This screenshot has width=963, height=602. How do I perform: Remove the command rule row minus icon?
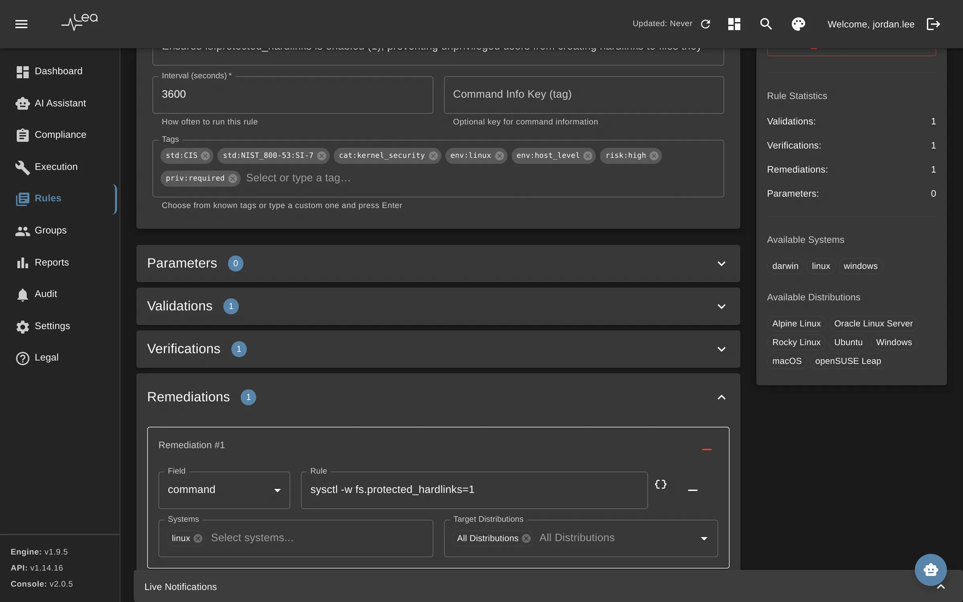(x=693, y=490)
